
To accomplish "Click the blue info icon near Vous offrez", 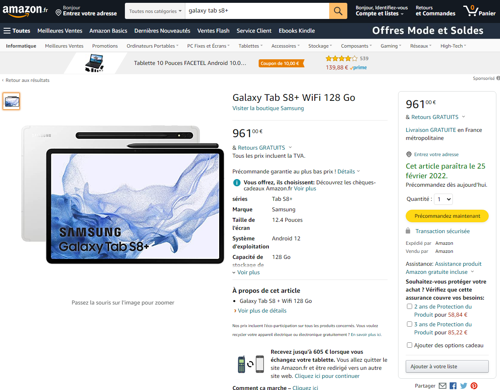I will [237, 183].
